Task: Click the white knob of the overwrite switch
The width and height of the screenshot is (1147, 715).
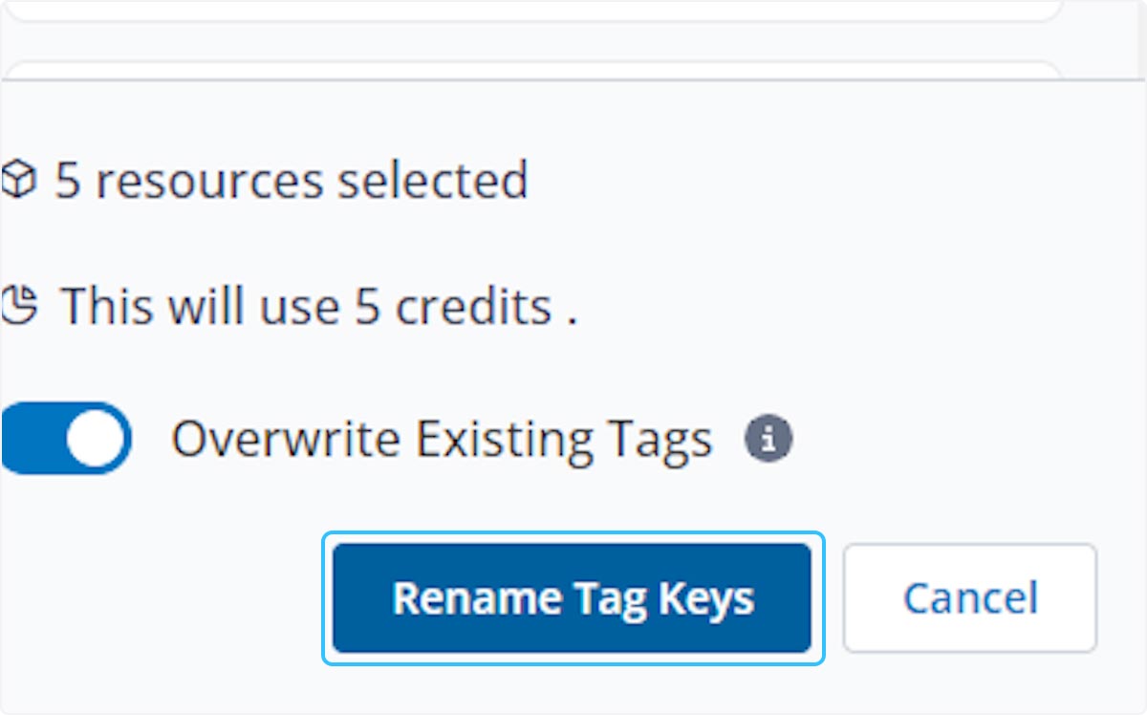Action: (x=96, y=439)
